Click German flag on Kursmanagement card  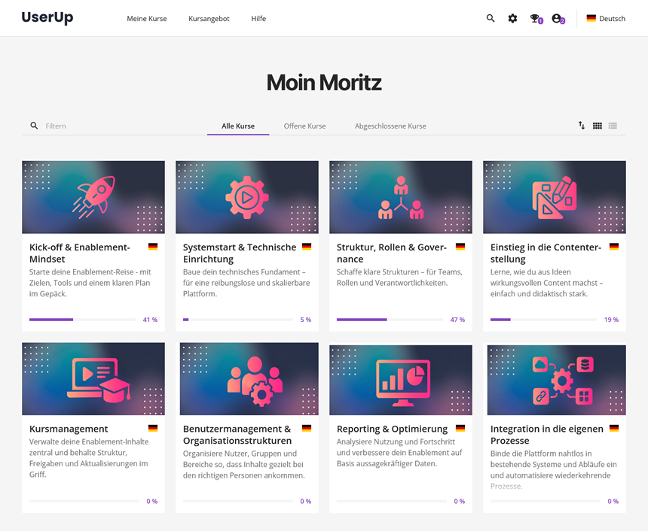pyautogui.click(x=153, y=428)
